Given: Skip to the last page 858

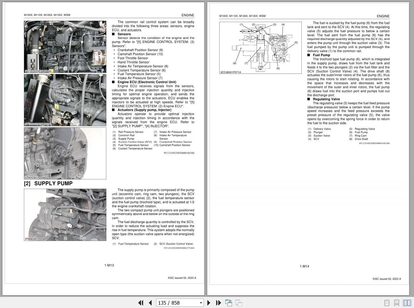Looking at the screenshot, I should pyautogui.click(x=218, y=303).
